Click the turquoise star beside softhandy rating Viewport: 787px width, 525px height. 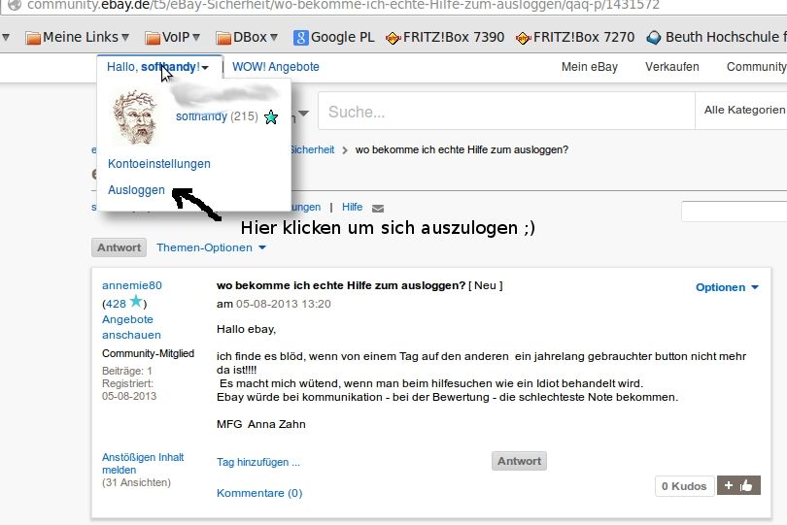[271, 117]
